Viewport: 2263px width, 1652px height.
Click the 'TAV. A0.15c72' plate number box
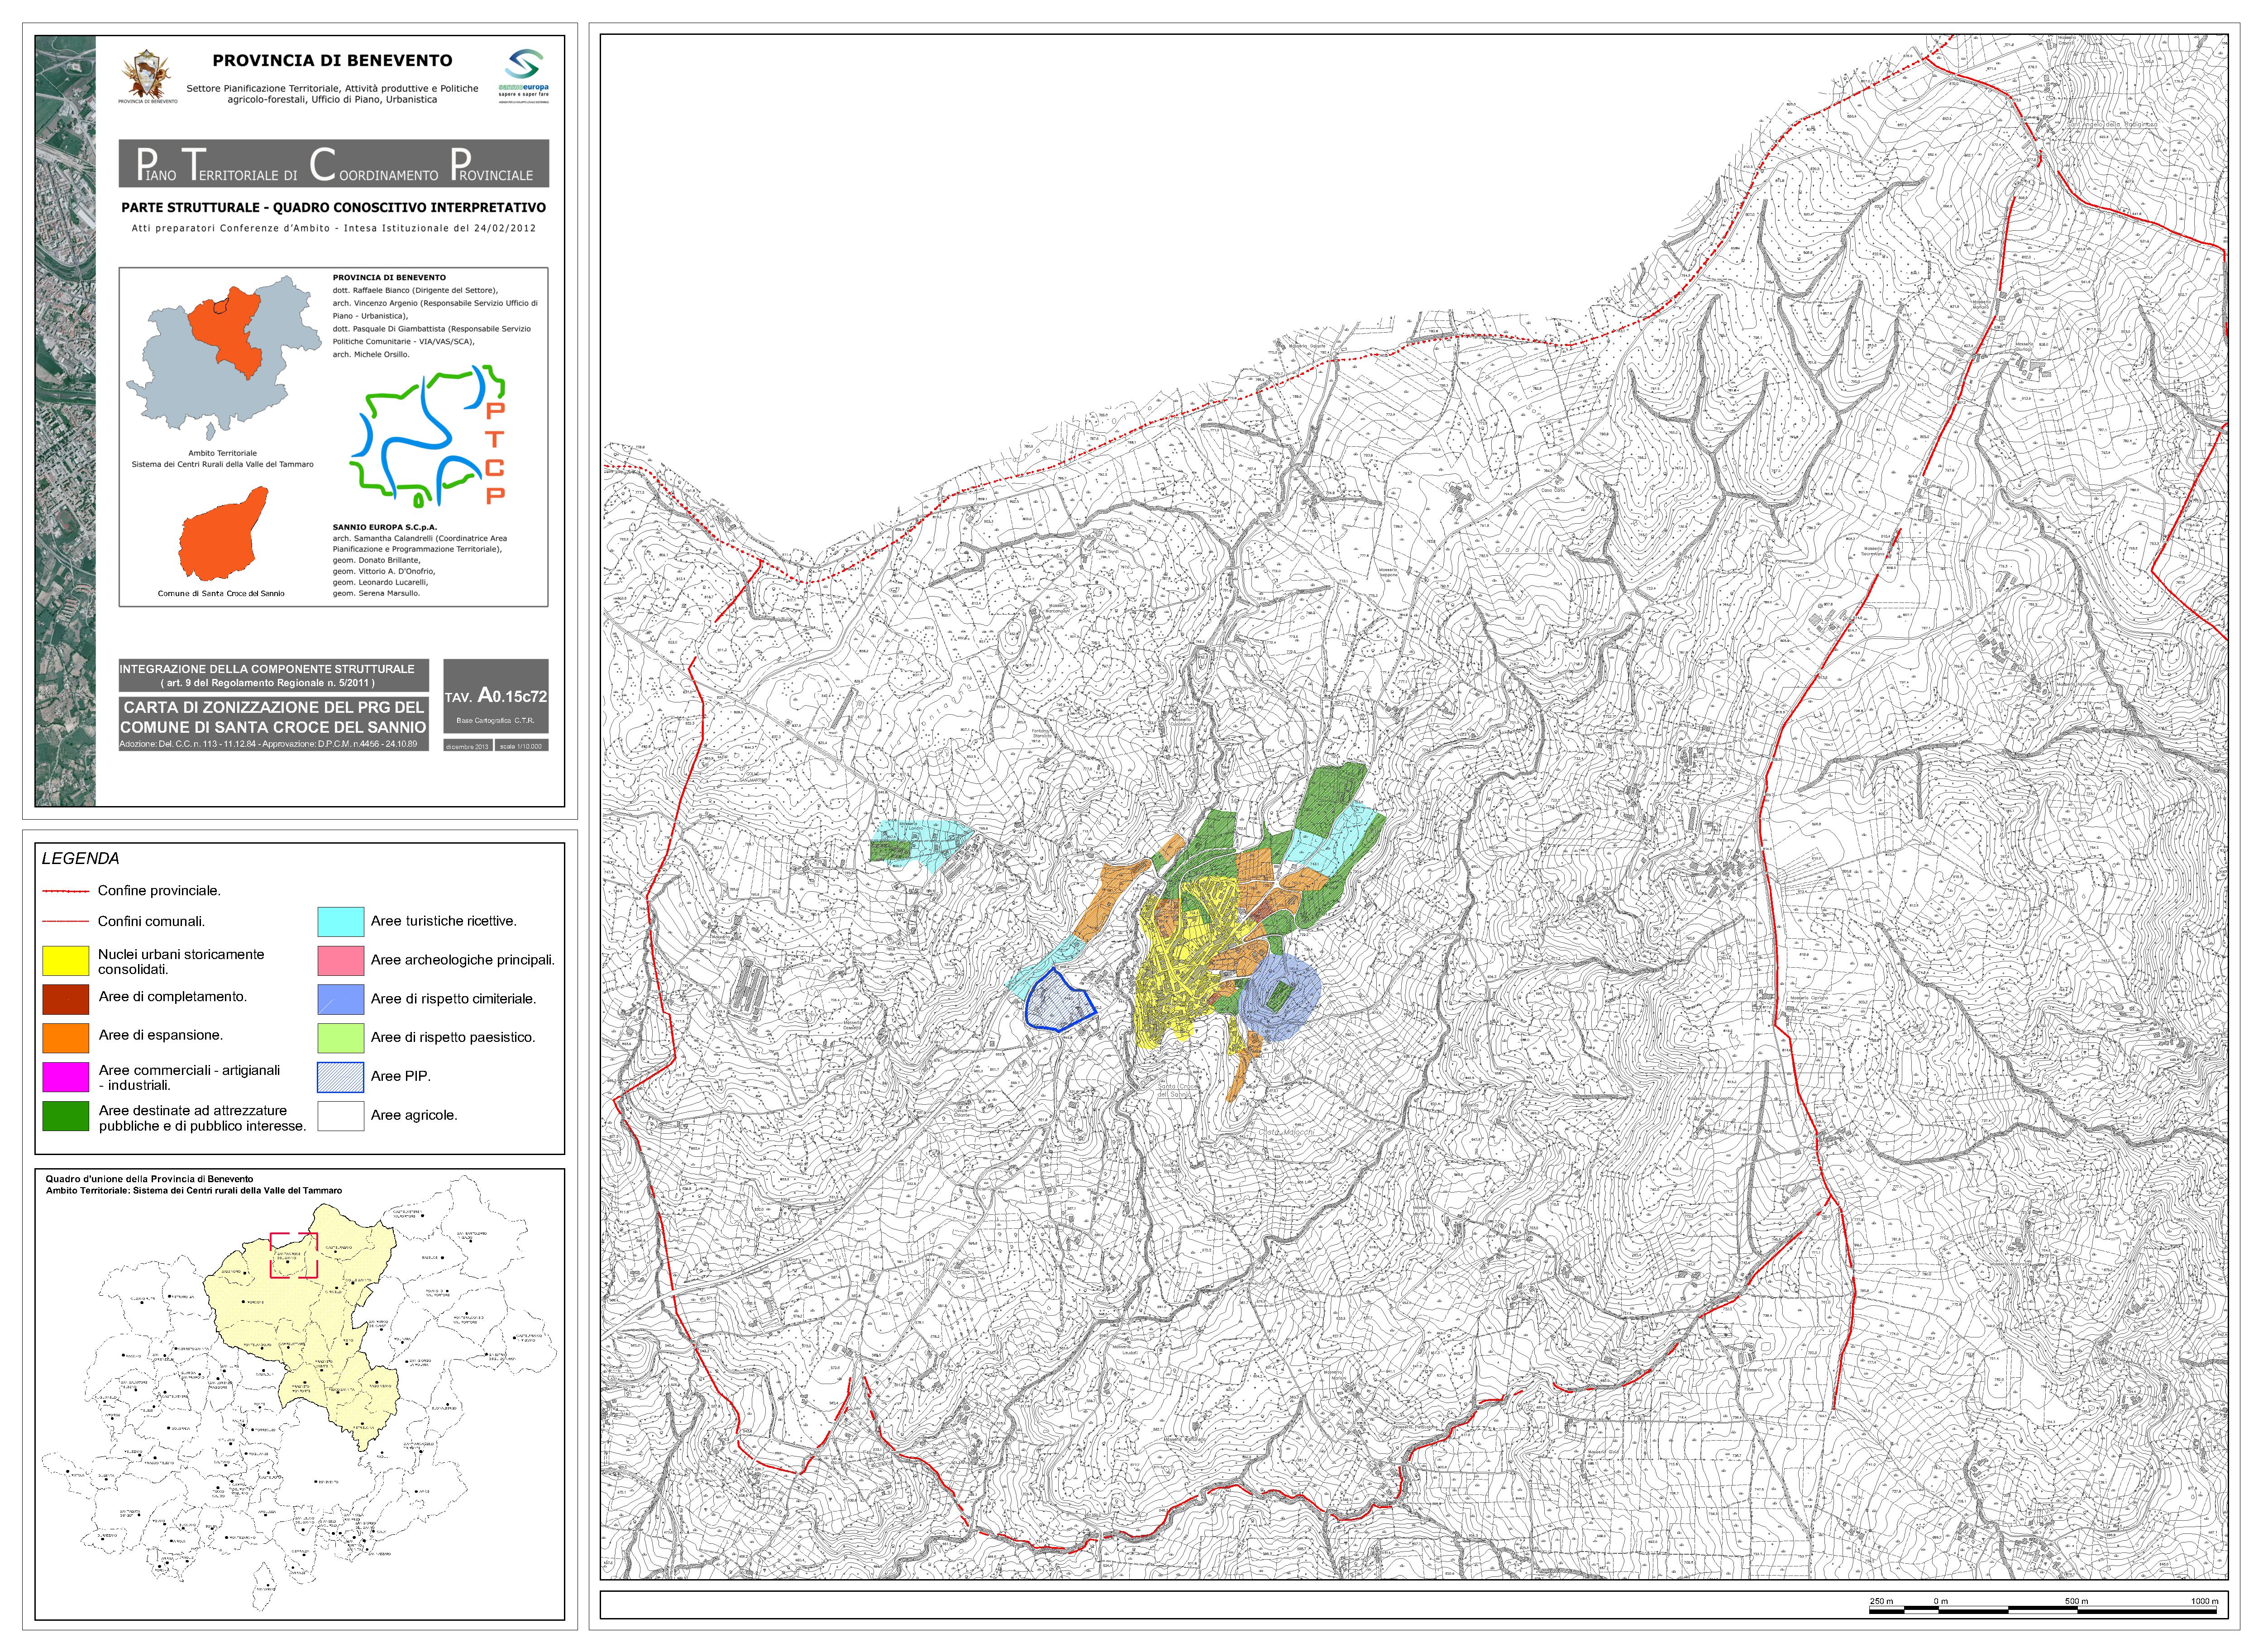click(496, 696)
